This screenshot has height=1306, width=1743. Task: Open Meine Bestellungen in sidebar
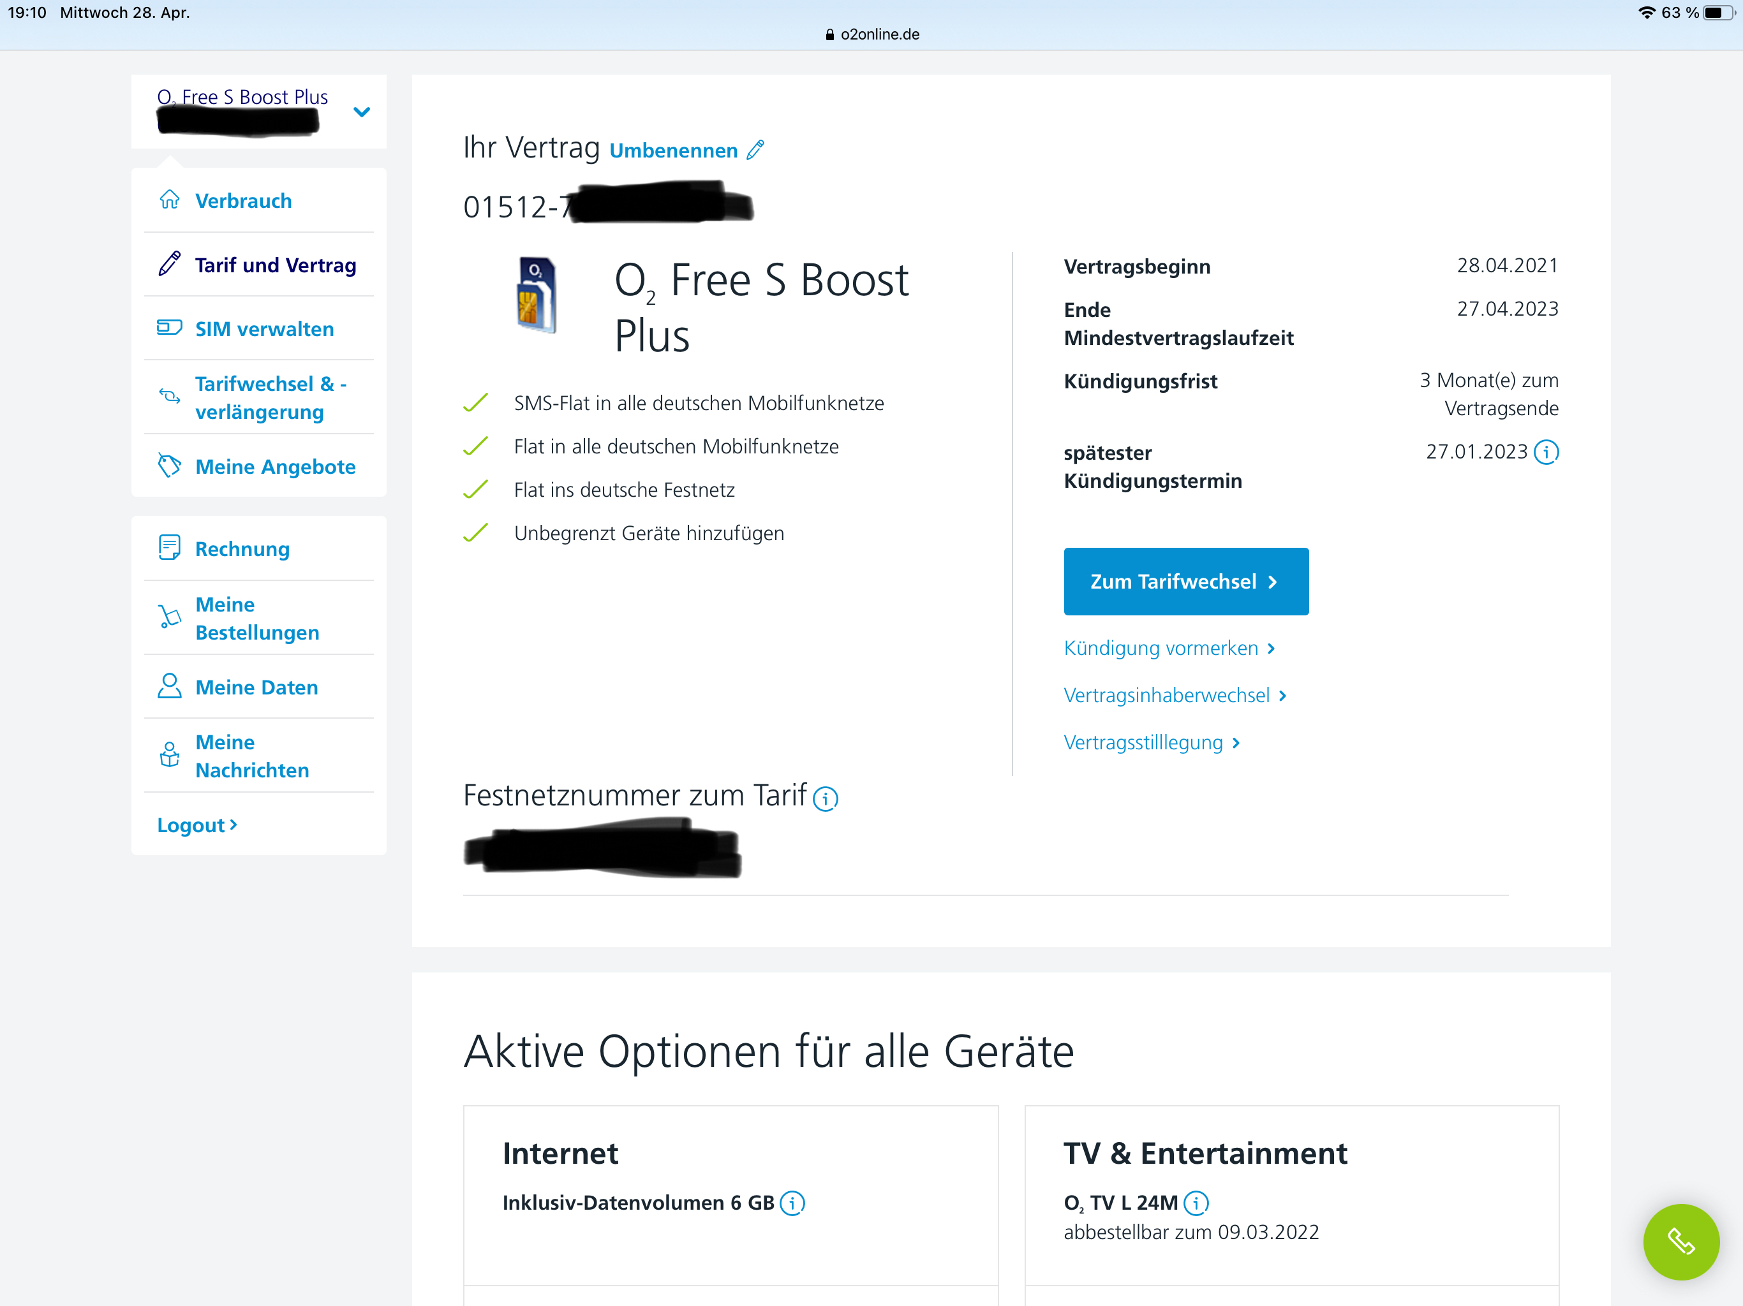point(258,617)
